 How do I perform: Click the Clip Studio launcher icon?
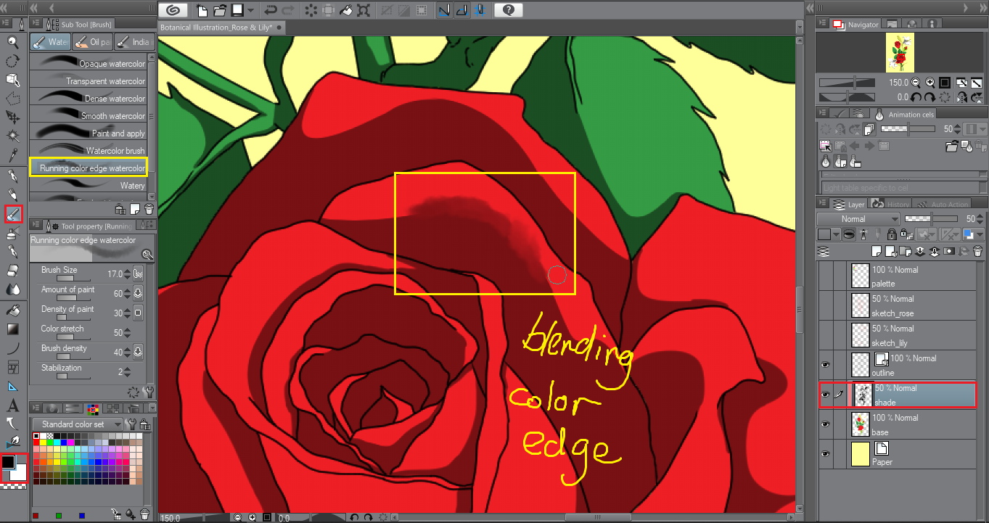tap(173, 10)
